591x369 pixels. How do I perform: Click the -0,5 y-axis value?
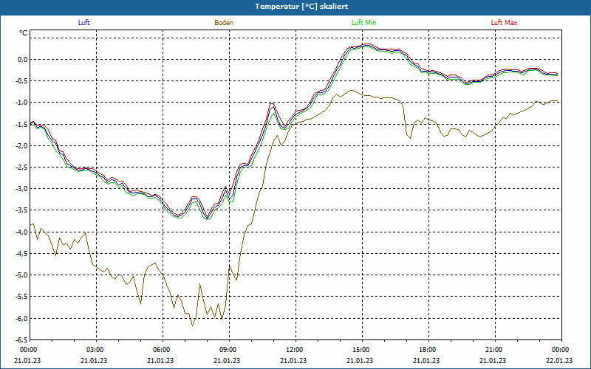[22, 81]
